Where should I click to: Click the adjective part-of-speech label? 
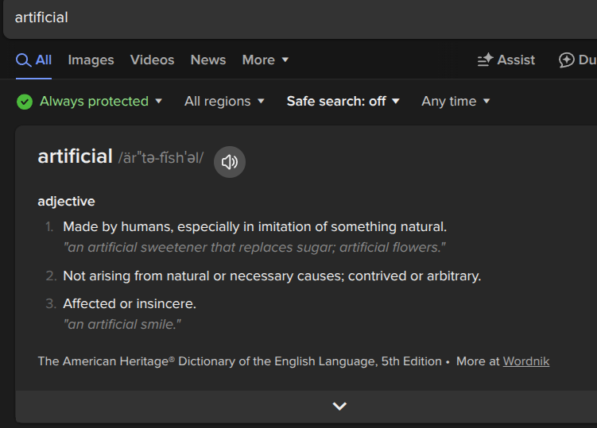coord(66,201)
